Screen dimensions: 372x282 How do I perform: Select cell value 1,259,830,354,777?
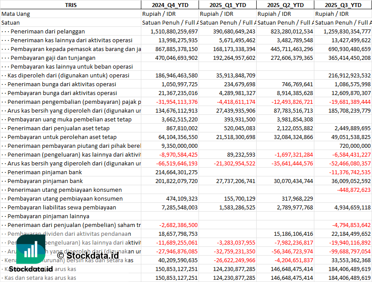347,31
